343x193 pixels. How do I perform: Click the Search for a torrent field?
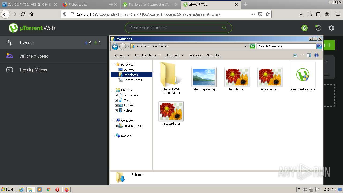(x=178, y=28)
